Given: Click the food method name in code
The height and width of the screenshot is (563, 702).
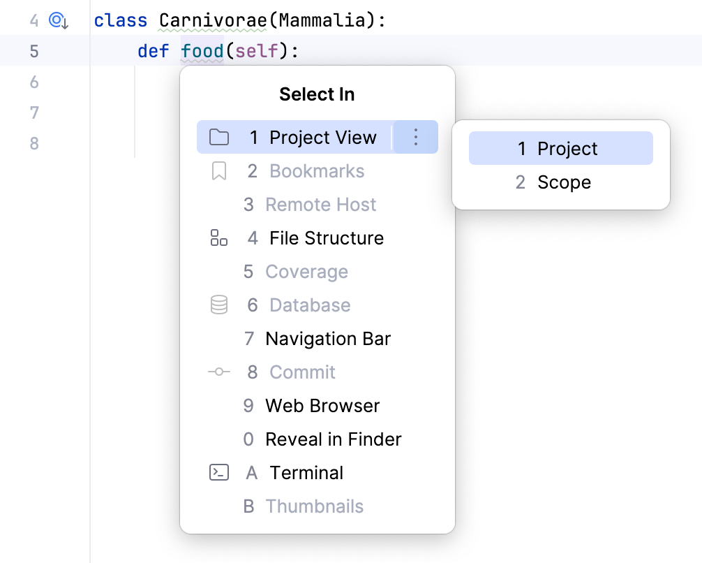Looking at the screenshot, I should [x=202, y=51].
